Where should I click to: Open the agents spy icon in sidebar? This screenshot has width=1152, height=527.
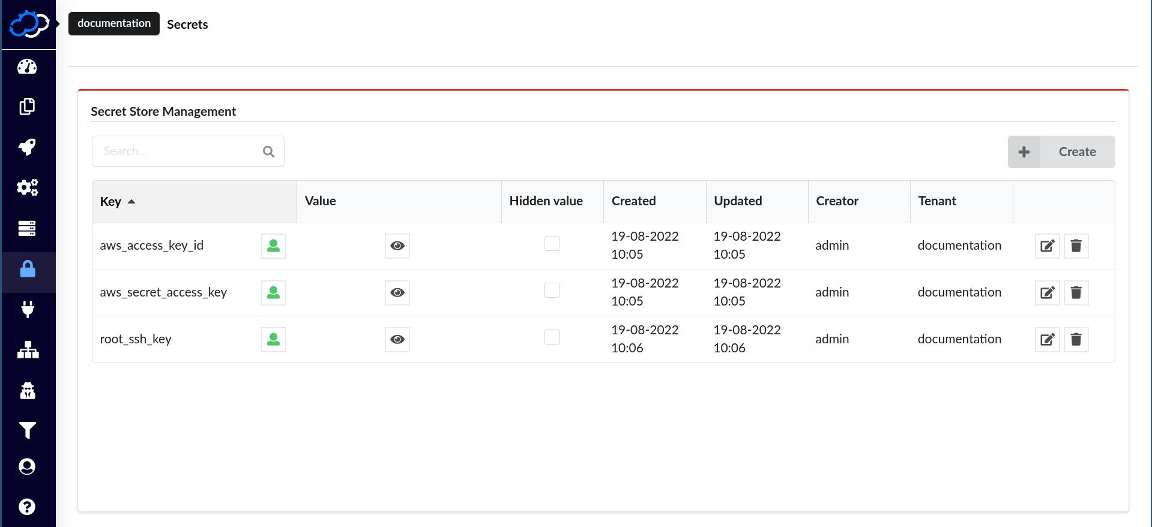pyautogui.click(x=27, y=391)
